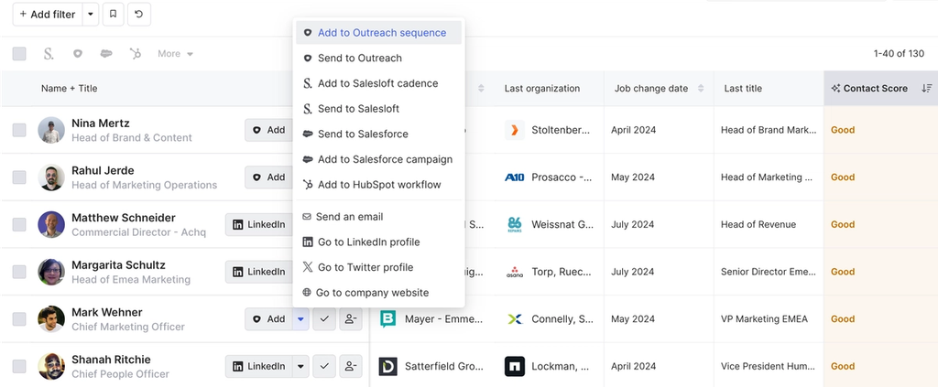Click the Add filter button
938x387 pixels.
[x=48, y=15]
